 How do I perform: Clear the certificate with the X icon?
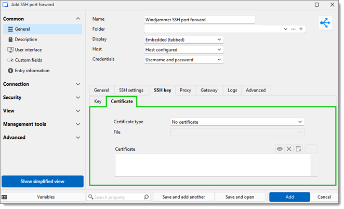pyautogui.click(x=289, y=149)
